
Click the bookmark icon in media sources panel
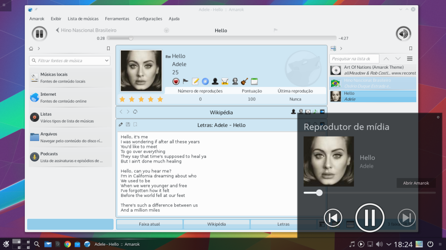[108, 49]
